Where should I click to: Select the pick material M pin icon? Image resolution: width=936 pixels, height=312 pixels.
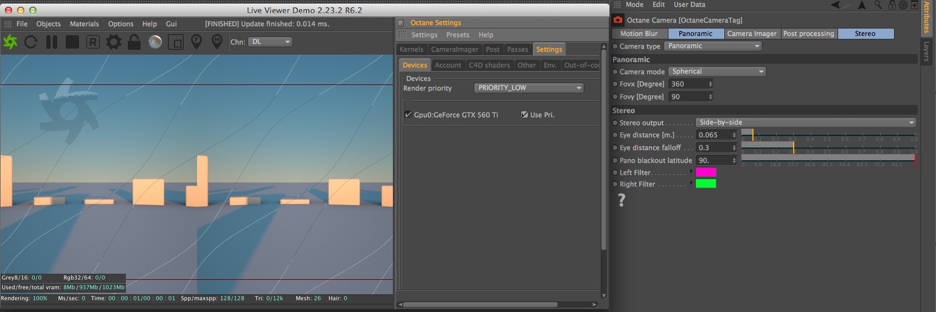coord(217,41)
